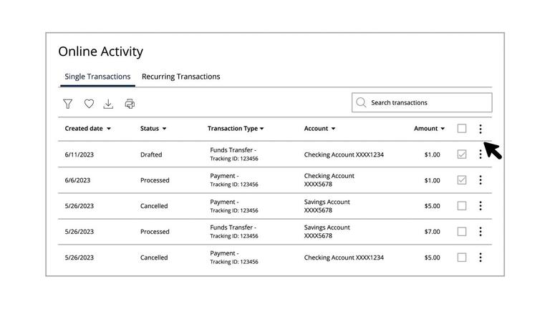Open three-dot menu for 6/6/2023 row
The width and height of the screenshot is (550, 309).
[x=481, y=180]
